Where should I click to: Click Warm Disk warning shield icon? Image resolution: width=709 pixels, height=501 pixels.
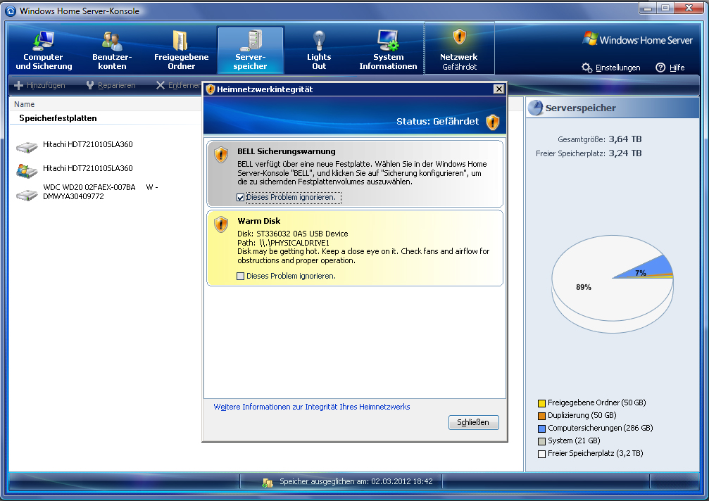pos(220,224)
